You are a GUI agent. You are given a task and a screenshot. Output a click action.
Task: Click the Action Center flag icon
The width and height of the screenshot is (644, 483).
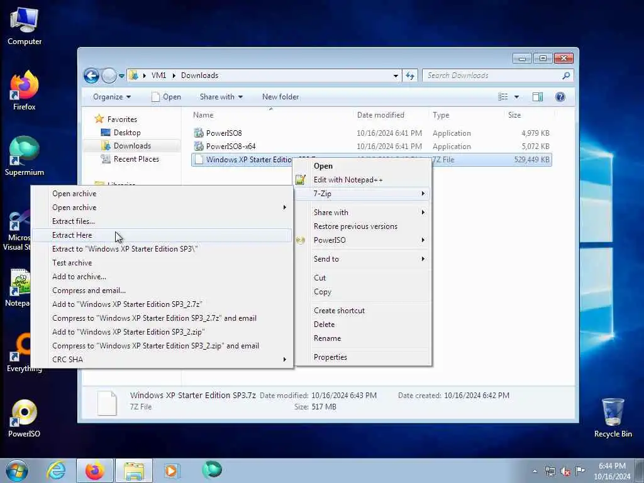click(x=580, y=470)
